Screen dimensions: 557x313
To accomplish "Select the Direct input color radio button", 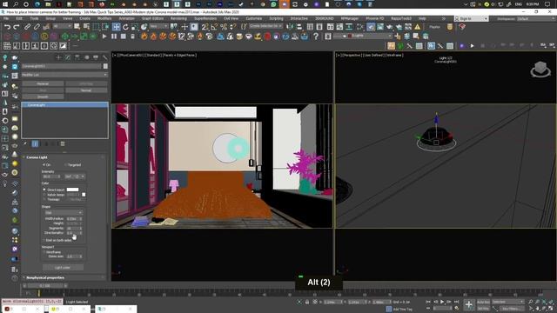I will (x=44, y=190).
